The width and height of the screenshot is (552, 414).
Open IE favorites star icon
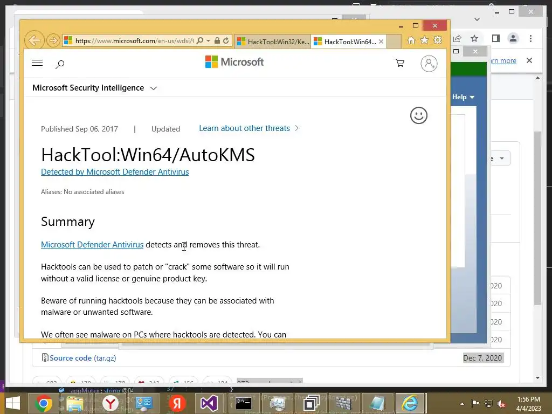point(425,40)
